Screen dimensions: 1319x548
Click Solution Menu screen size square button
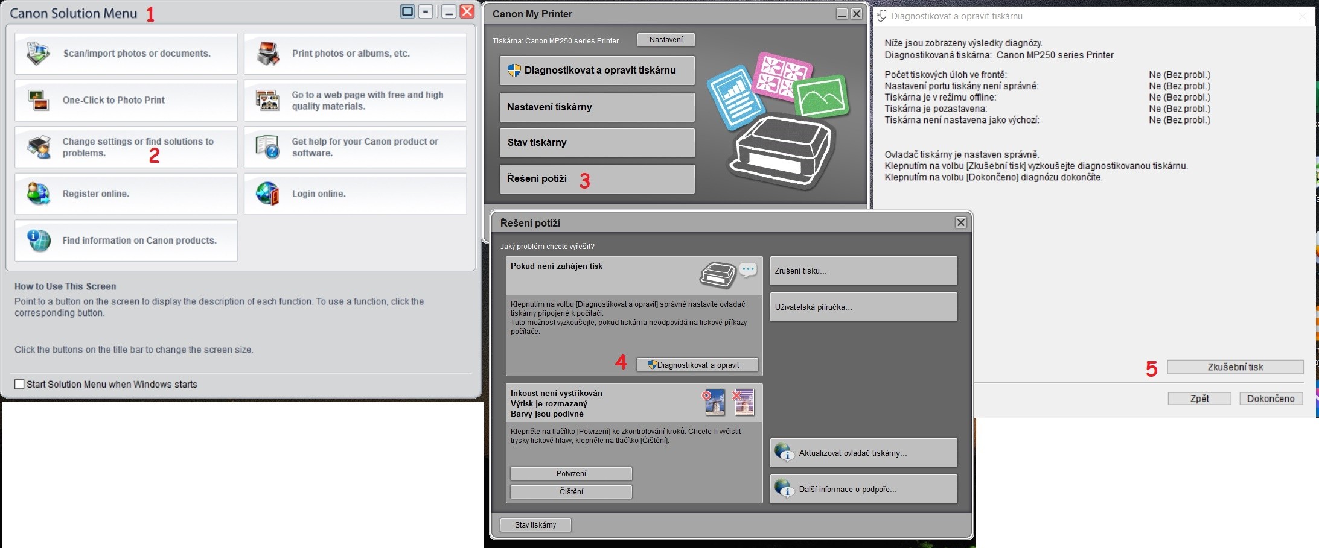point(407,11)
